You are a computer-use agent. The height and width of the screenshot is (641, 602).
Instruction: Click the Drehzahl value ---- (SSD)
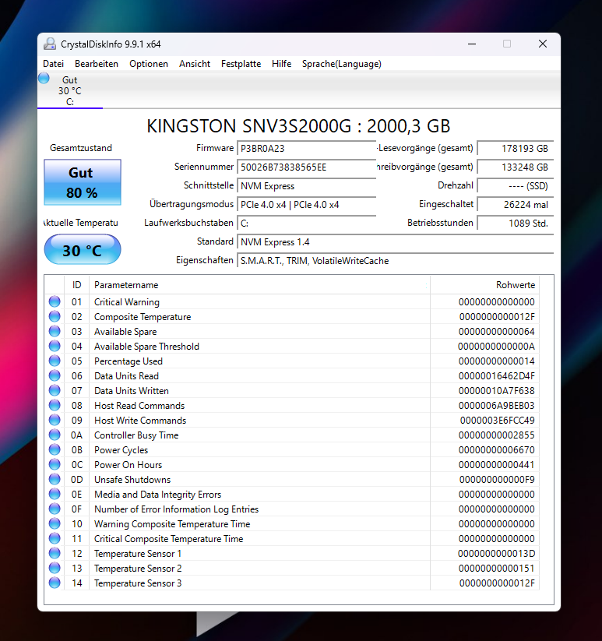[x=515, y=186]
